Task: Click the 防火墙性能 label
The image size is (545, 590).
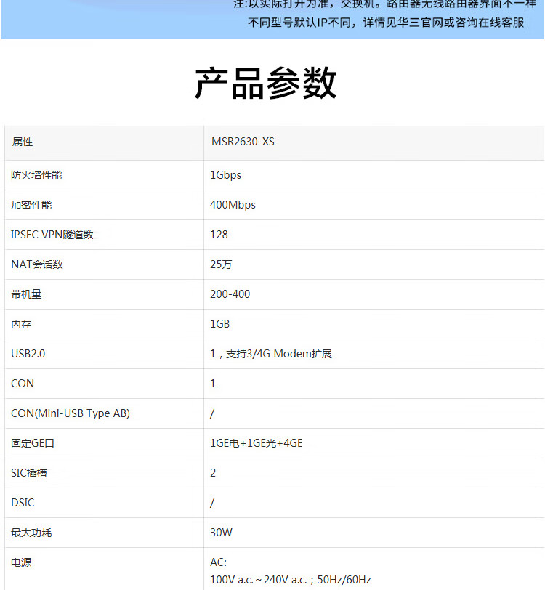Action: coord(36,175)
